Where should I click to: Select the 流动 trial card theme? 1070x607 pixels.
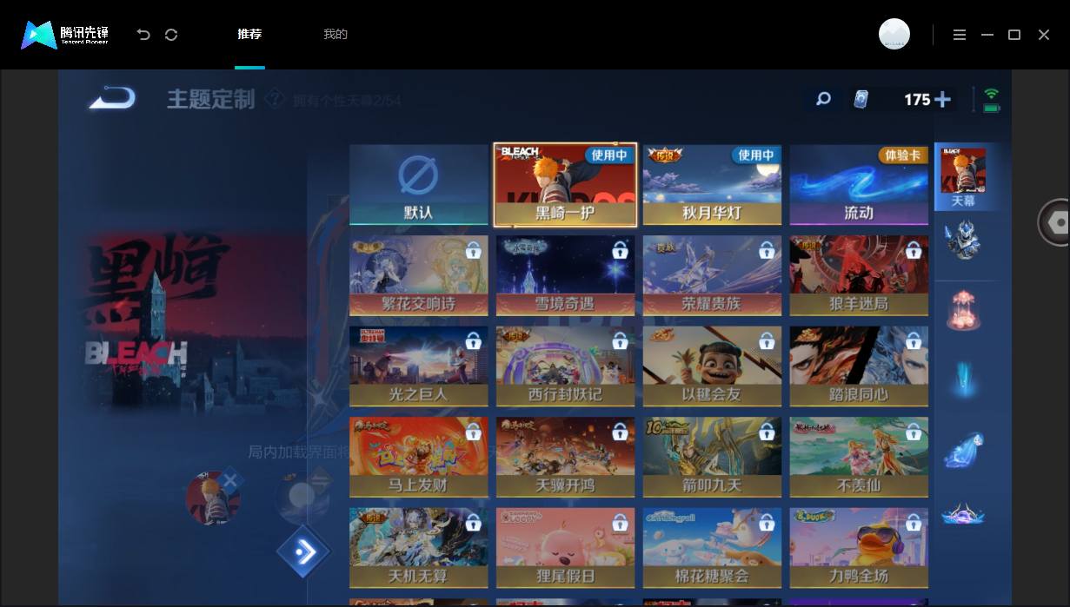click(859, 185)
